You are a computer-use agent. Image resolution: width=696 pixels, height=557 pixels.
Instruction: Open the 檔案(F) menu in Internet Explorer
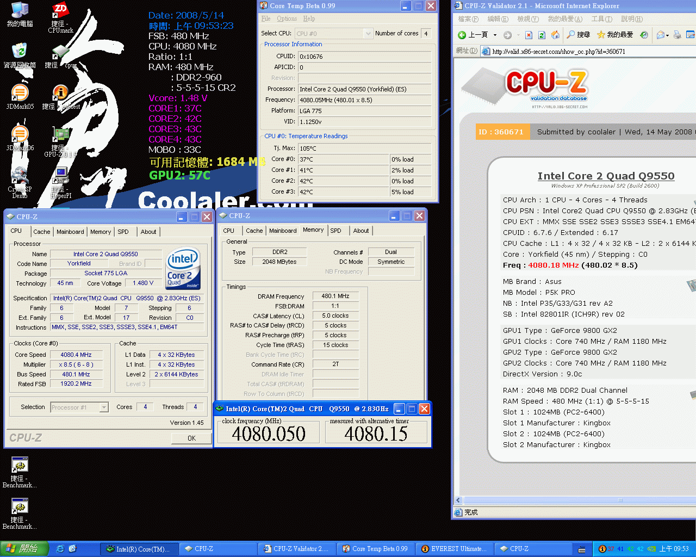pyautogui.click(x=468, y=19)
